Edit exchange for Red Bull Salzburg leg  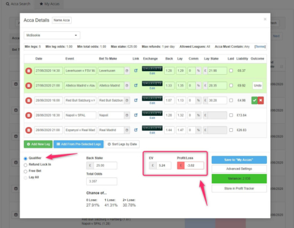point(153,103)
